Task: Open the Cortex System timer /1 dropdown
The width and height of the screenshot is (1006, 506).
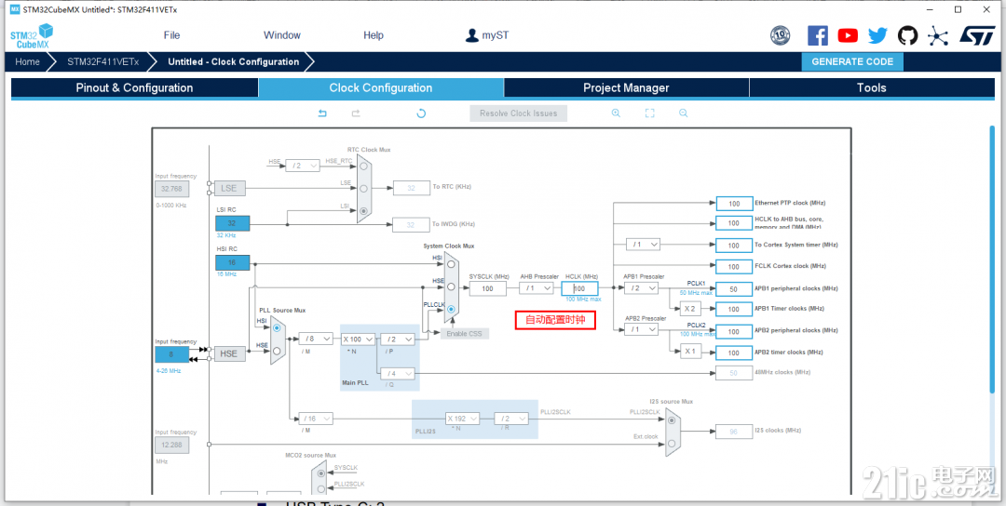Action: [x=643, y=244]
